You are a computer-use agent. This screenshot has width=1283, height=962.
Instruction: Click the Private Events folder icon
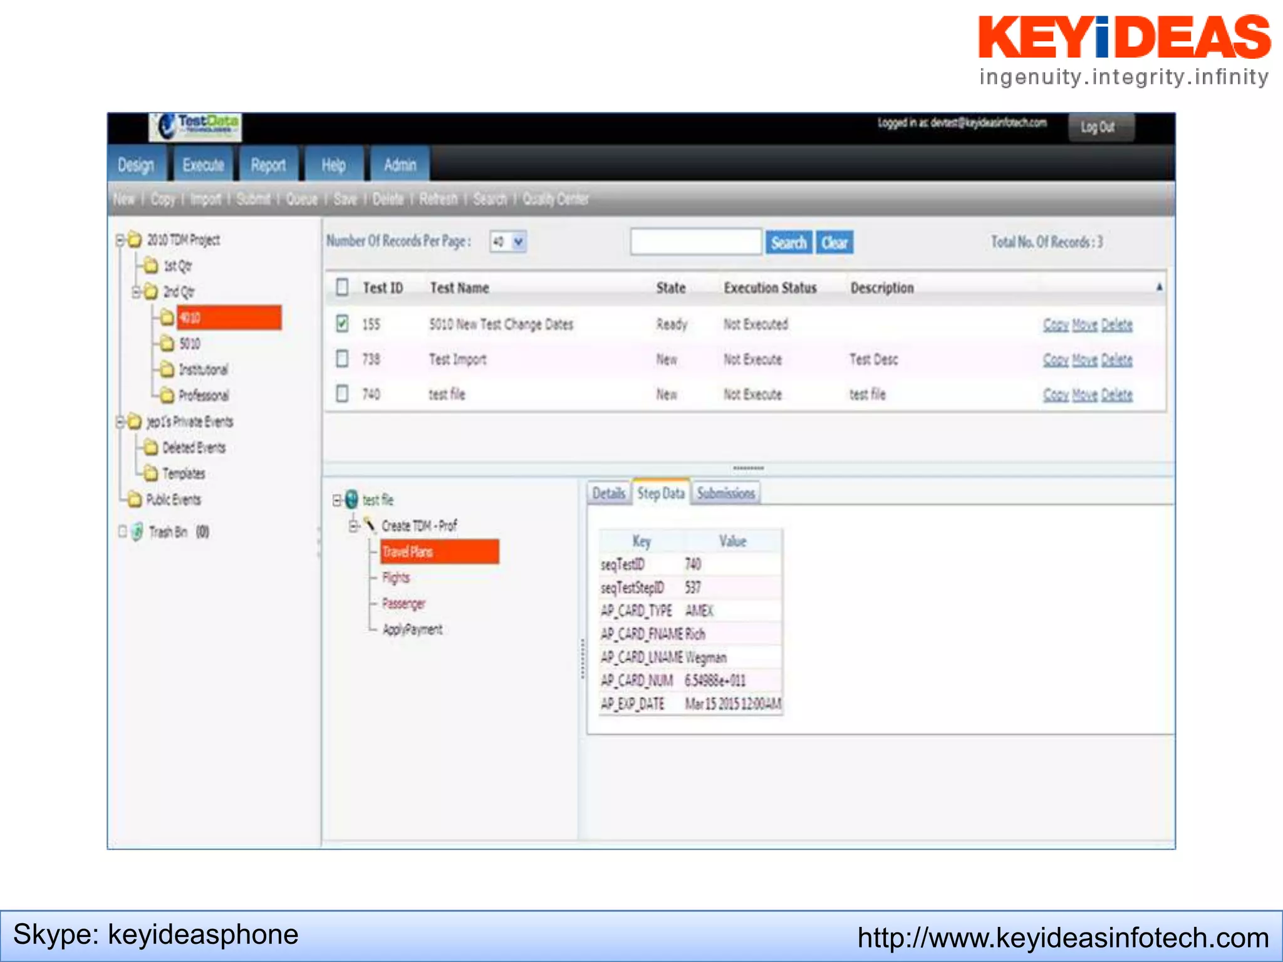click(135, 422)
